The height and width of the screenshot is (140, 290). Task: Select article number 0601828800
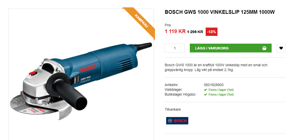(214, 85)
